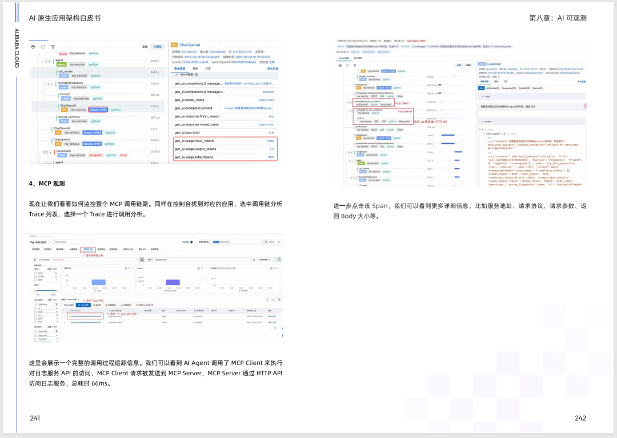Click blue chain icon beside LangGraph title

[x=482, y=64]
